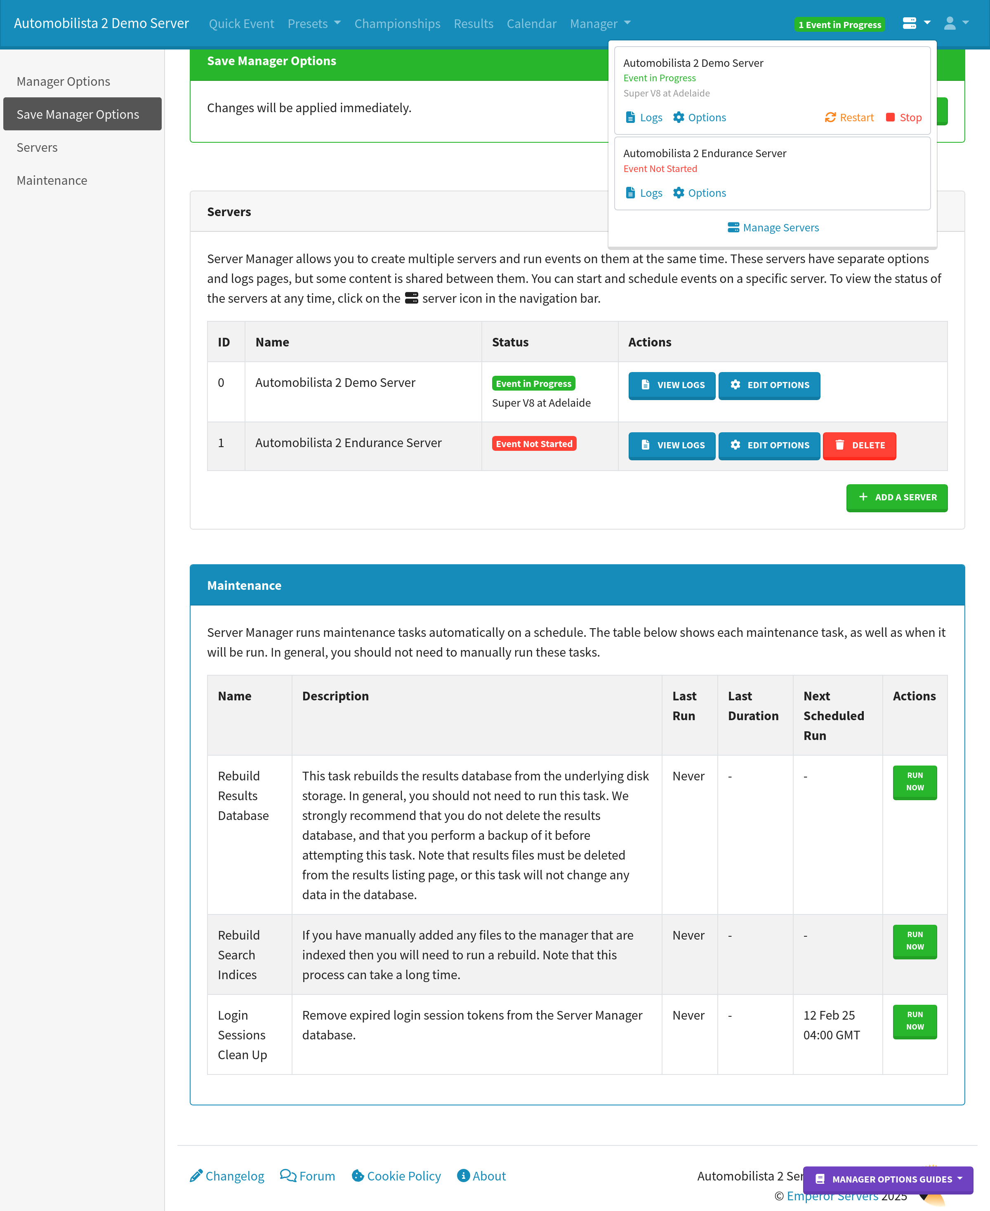Click Edit Options for Endurance Server row
Viewport: 990px width, 1211px height.
coord(769,445)
